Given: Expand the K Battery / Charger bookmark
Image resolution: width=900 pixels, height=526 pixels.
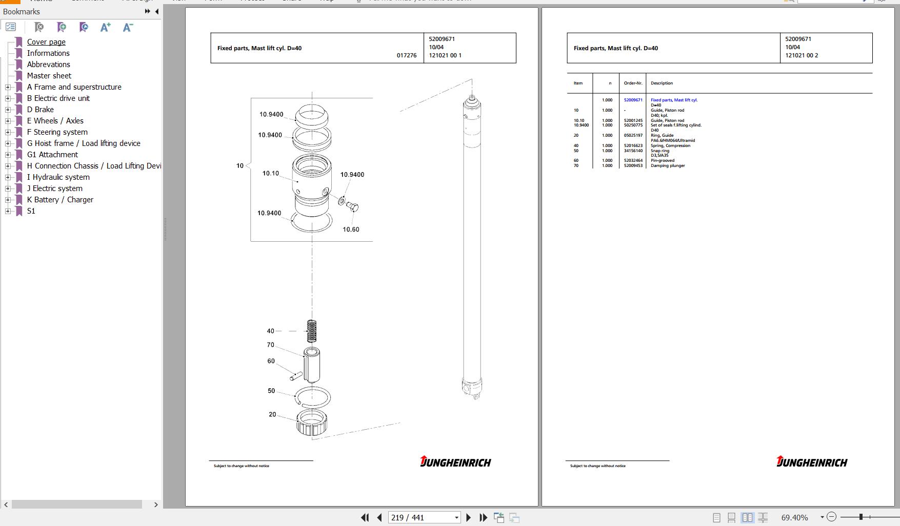Looking at the screenshot, I should [x=8, y=200].
